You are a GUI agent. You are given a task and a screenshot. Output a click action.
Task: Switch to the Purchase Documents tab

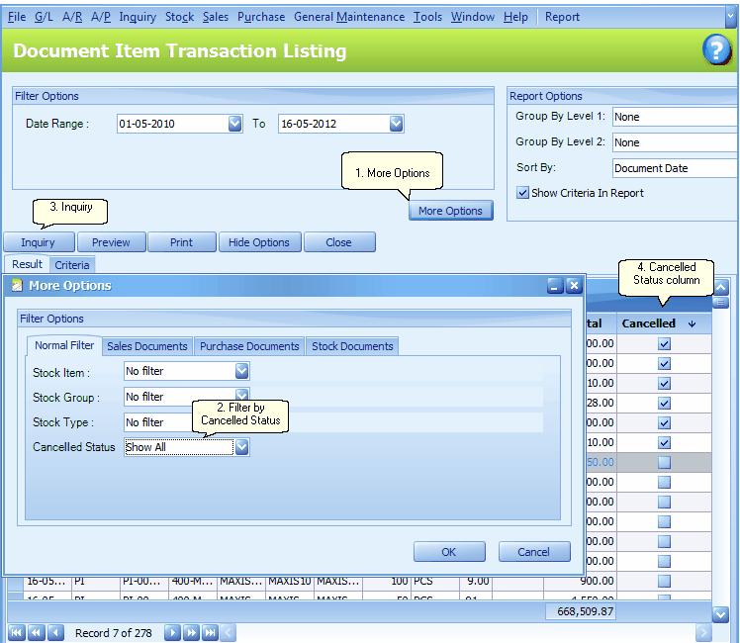point(249,346)
